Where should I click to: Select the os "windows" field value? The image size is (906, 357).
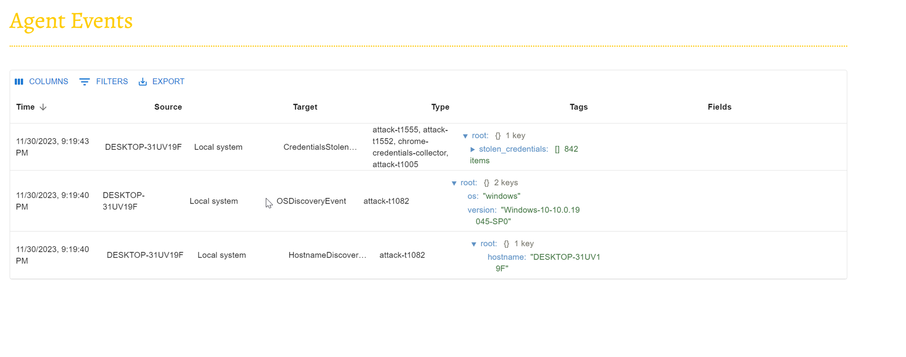click(501, 196)
